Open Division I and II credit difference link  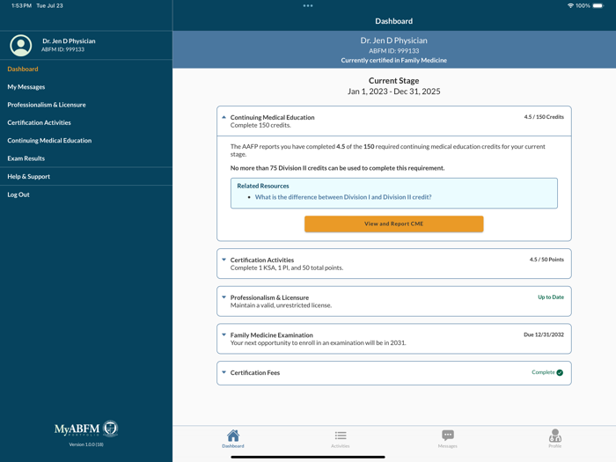pyautogui.click(x=343, y=197)
